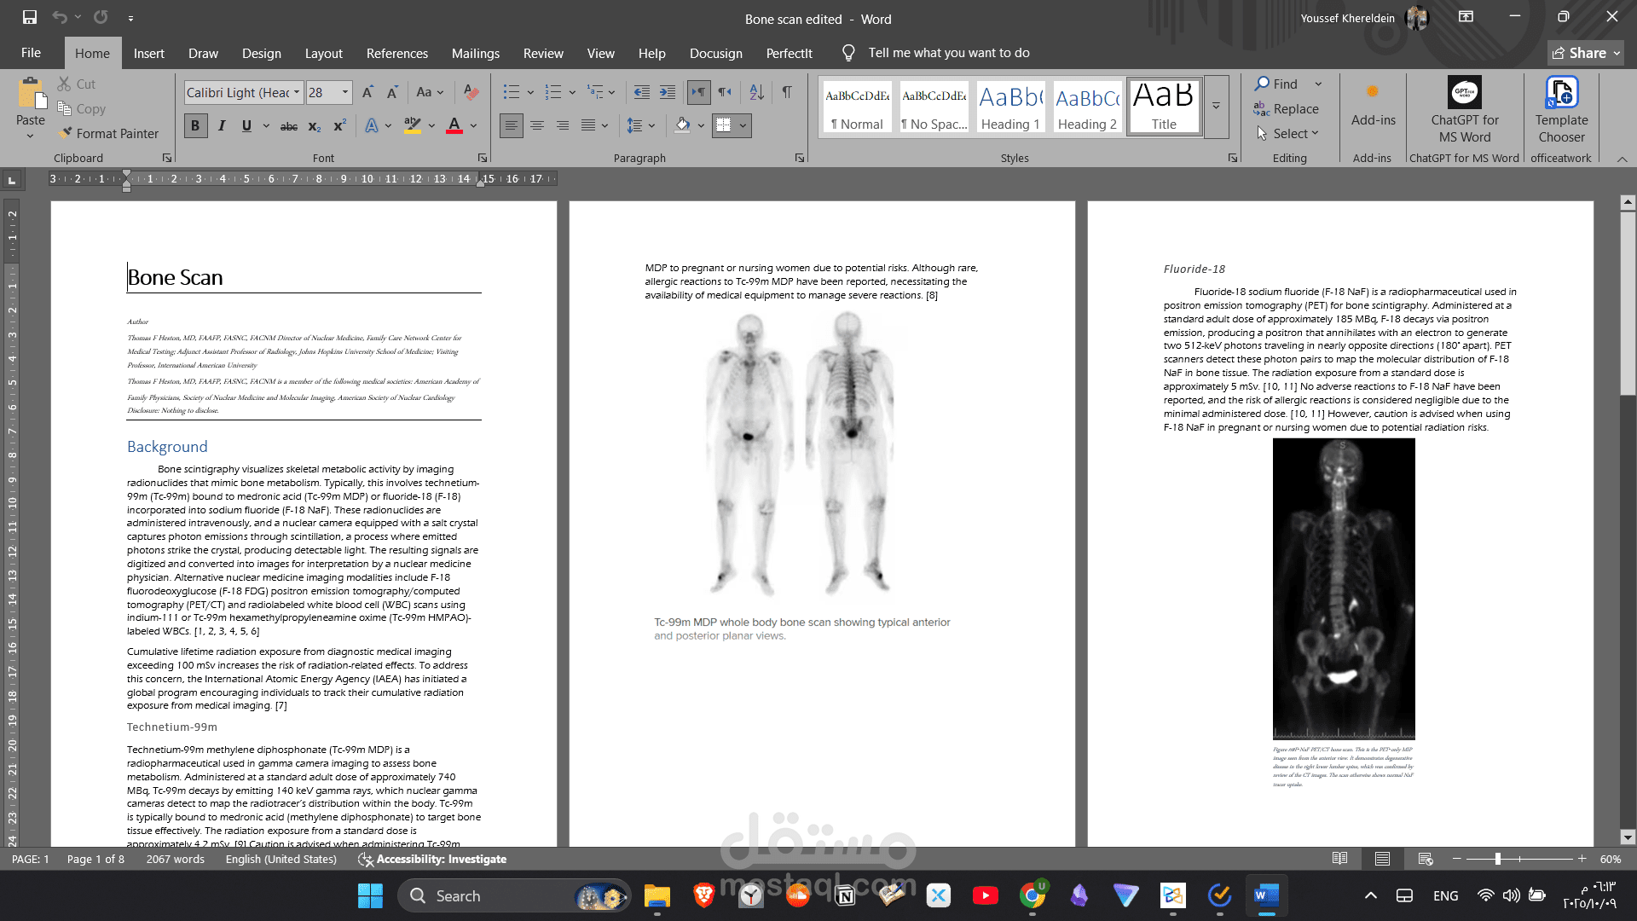
Task: Open File Explorer from taskbar
Action: pos(657,895)
